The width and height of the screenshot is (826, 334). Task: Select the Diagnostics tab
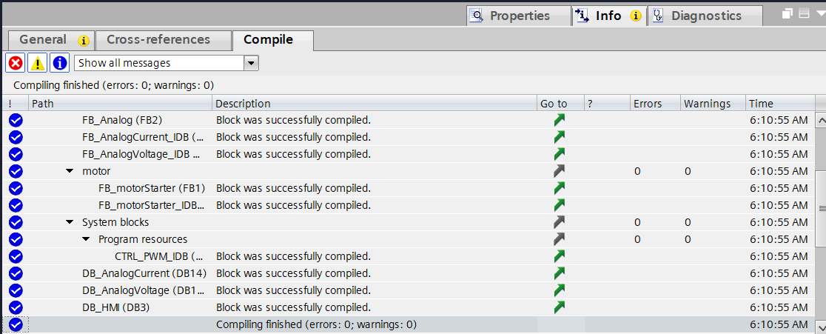(705, 16)
